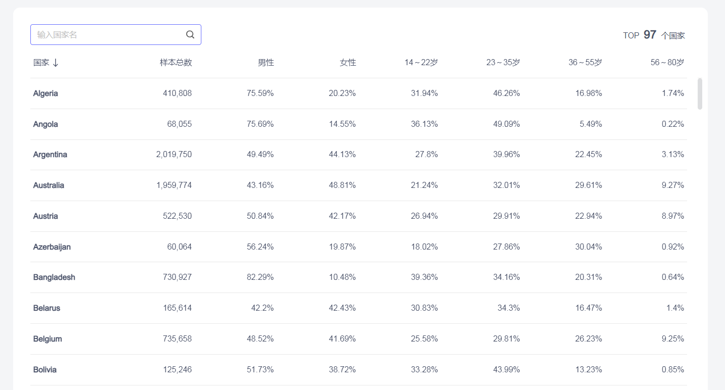725x390 pixels.
Task: Click the 36～55岁 column header
Action: (x=585, y=63)
